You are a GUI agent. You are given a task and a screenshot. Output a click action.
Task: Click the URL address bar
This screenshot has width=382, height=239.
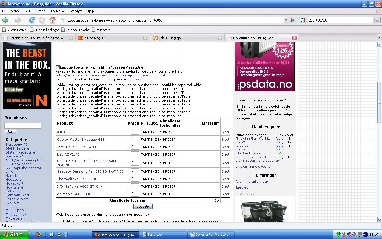[x=171, y=20]
